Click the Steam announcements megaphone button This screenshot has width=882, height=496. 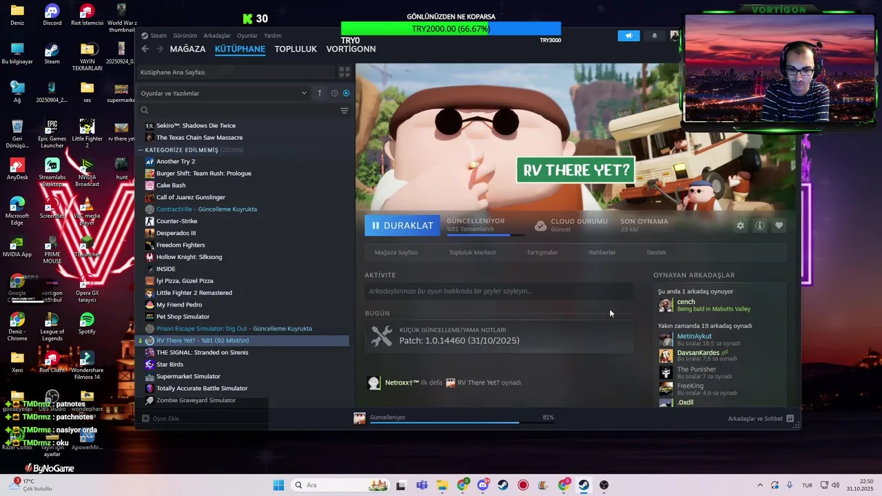tap(628, 36)
